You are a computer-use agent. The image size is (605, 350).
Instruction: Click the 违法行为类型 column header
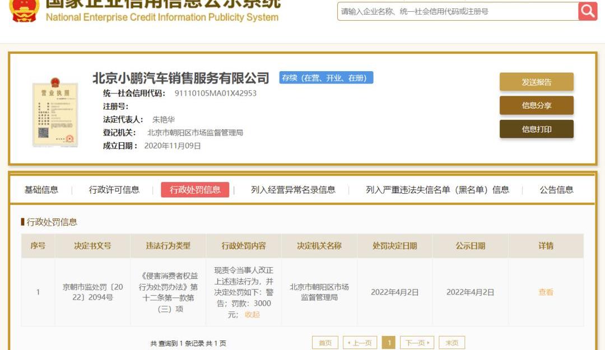click(x=168, y=246)
